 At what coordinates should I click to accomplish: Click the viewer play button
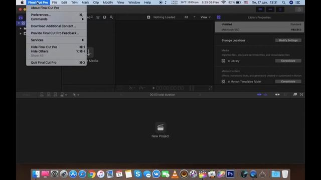click(x=153, y=88)
